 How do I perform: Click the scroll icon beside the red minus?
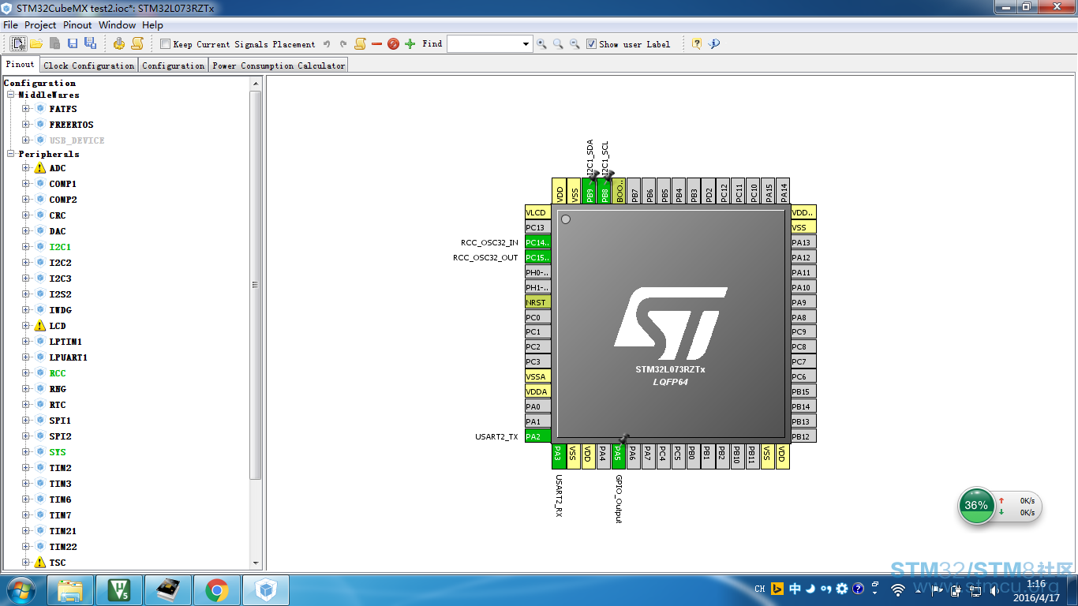360,43
